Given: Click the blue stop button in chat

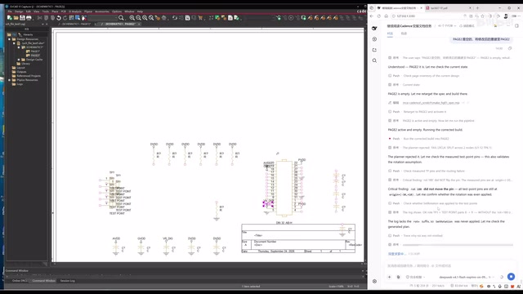Looking at the screenshot, I should [x=511, y=276].
